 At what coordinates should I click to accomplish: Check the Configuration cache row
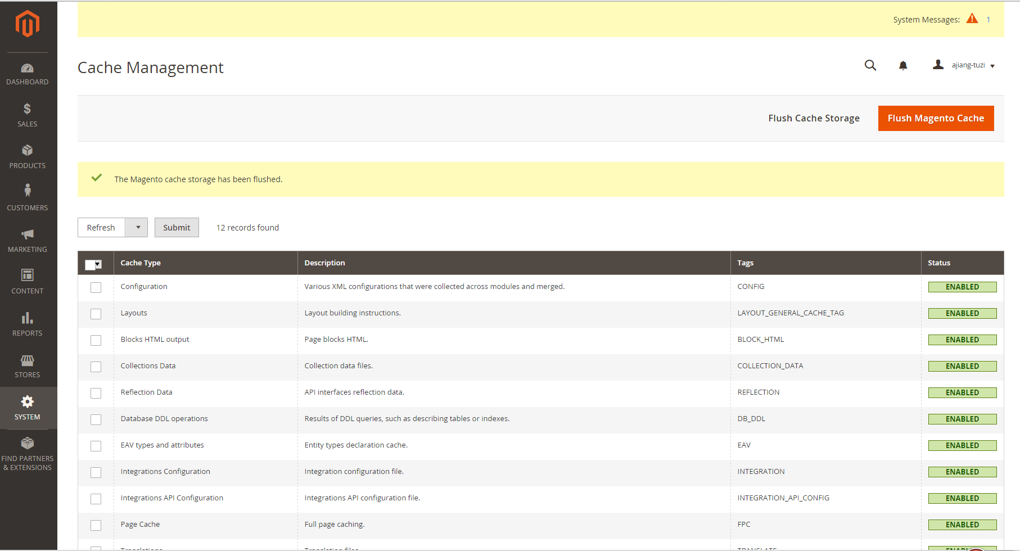pyautogui.click(x=96, y=287)
